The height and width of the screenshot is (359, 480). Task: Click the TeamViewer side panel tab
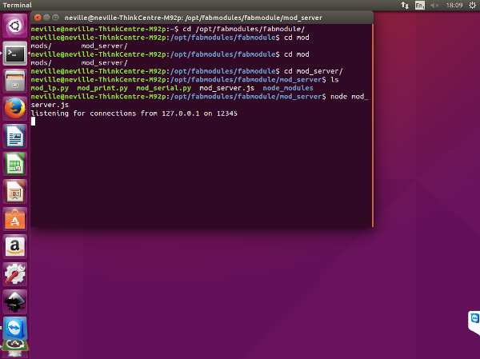pos(474,323)
